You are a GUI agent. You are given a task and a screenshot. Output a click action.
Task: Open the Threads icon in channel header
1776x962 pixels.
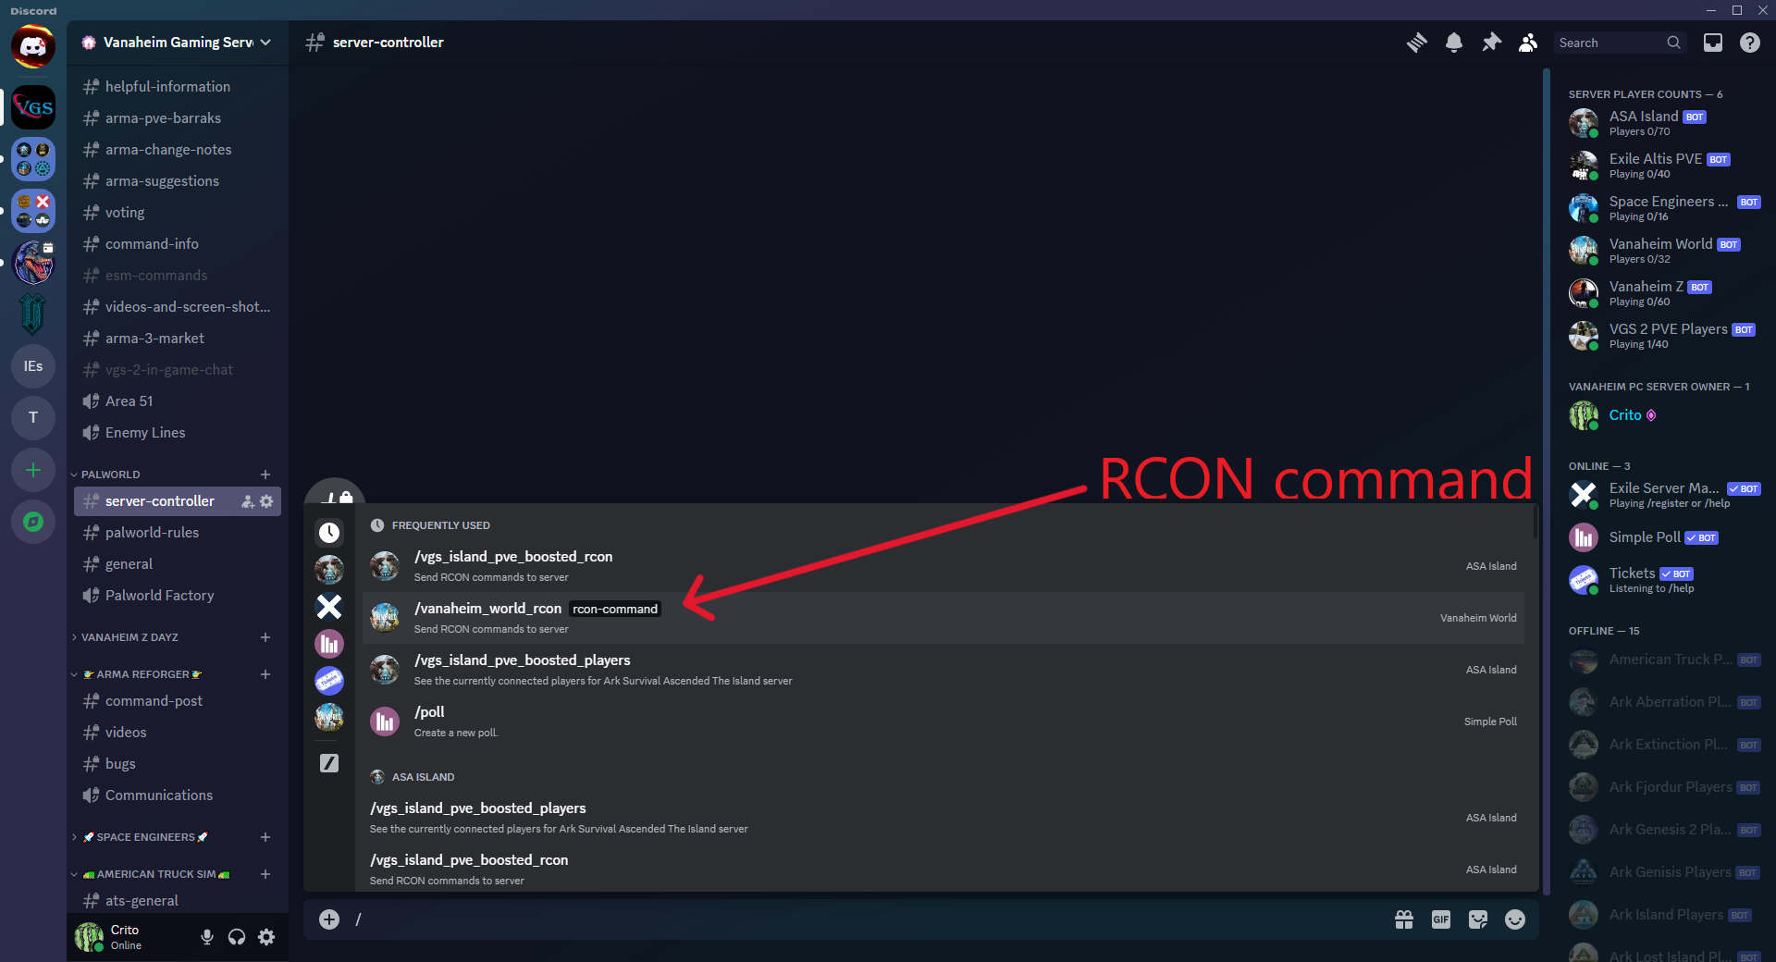click(1417, 43)
